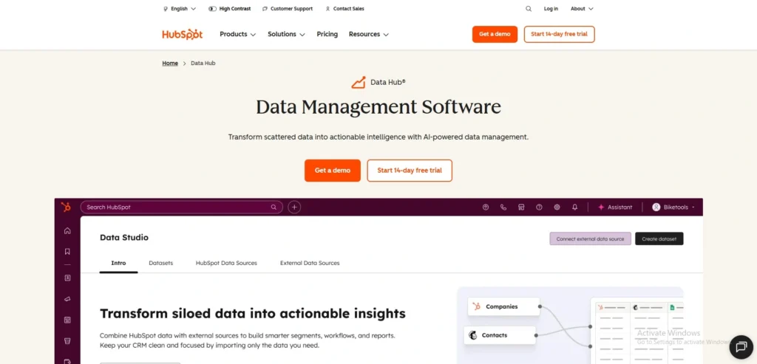The width and height of the screenshot is (757, 364).
Task: Click the Bookmarks icon in the sidebar
Action: coord(67,251)
